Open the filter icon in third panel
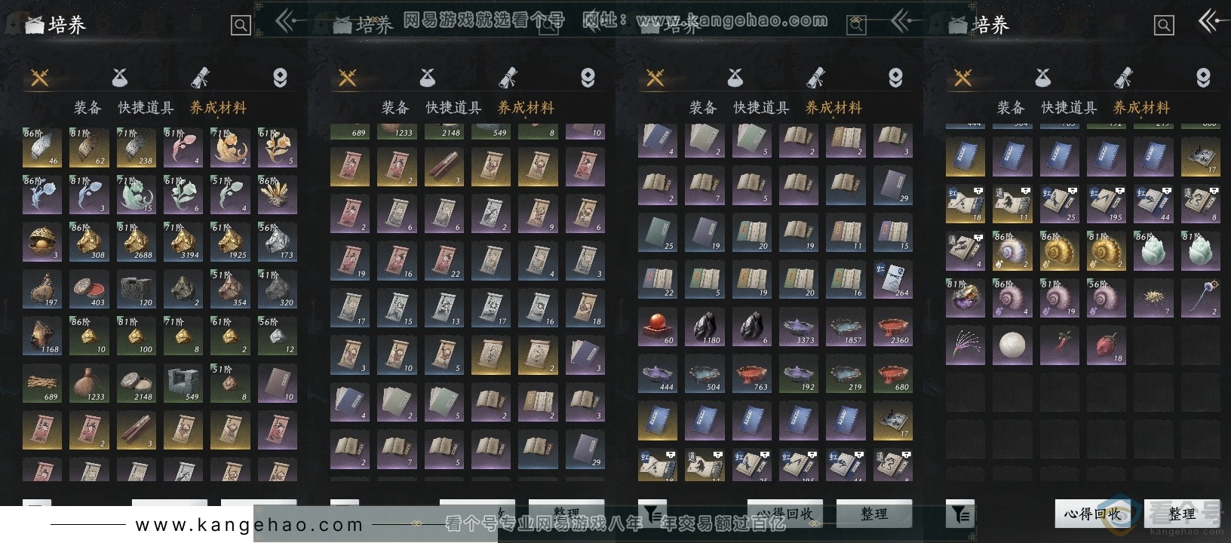The image size is (1231, 543). click(652, 513)
